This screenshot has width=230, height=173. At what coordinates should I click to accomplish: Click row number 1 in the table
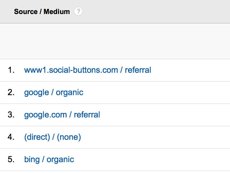point(11,70)
